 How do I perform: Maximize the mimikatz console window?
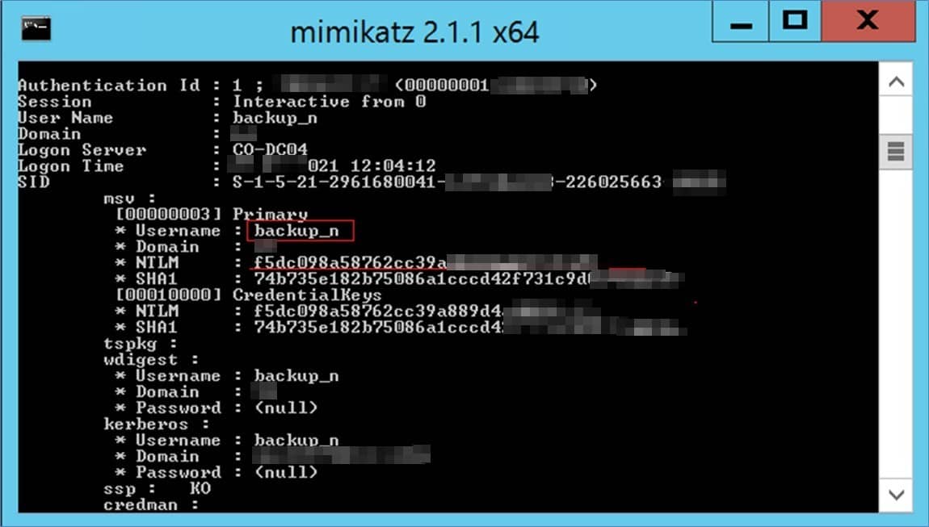pos(795,21)
